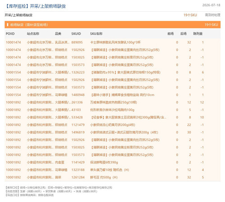Click the 蔬菜 category cell

point(58,177)
